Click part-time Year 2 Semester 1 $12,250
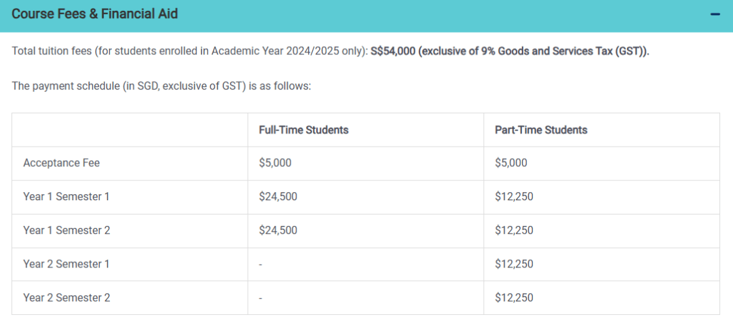This screenshot has height=319, width=733. click(x=514, y=264)
